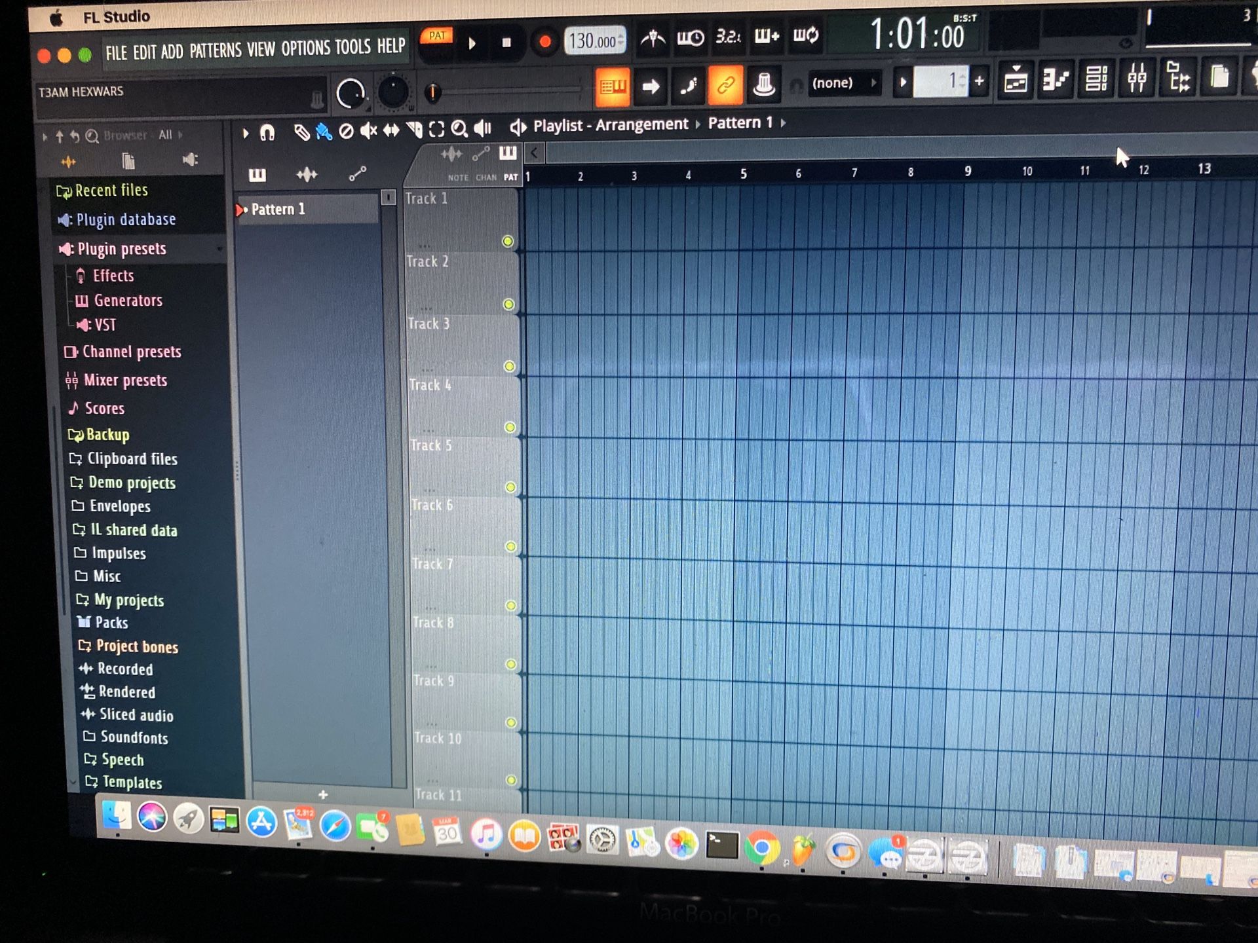Screen dimensions: 1258x943
Task: Click the picker add plus button
Action: point(323,794)
